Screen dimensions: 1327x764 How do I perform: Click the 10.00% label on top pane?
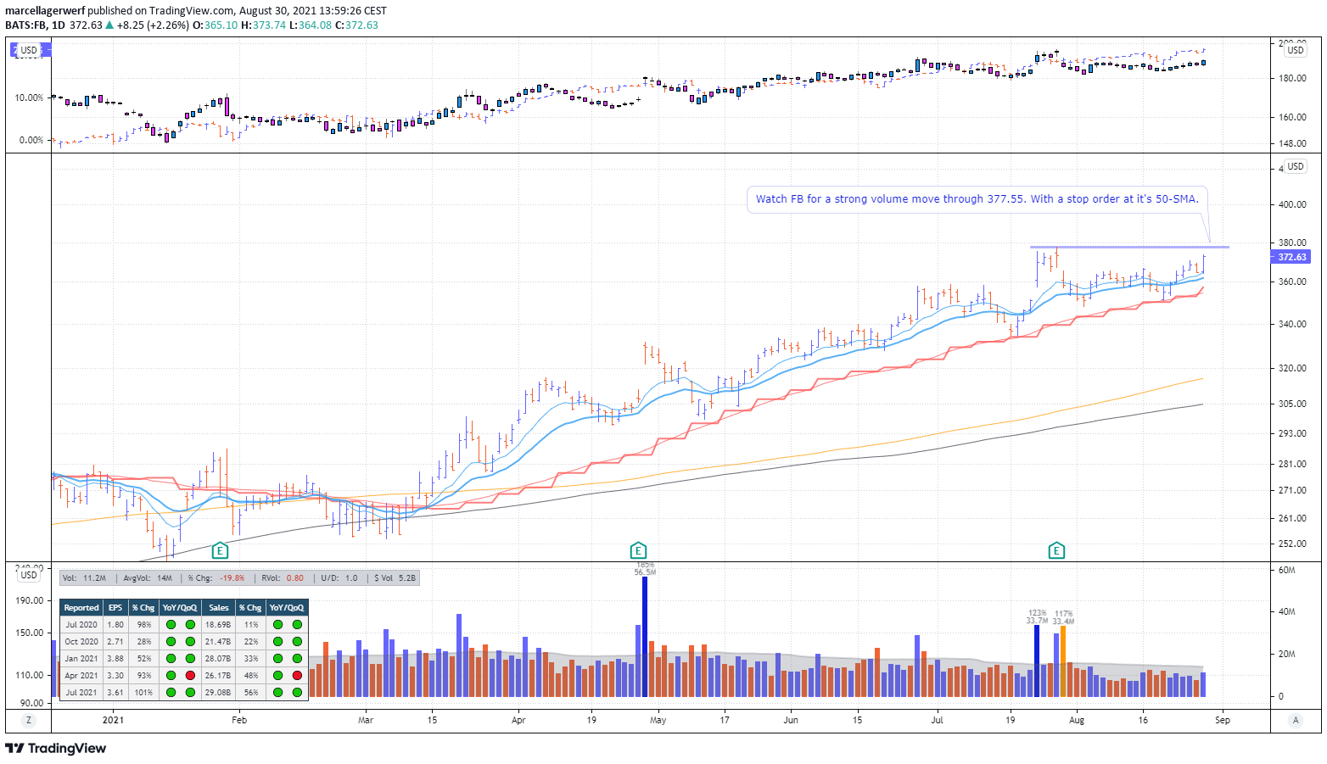[29, 98]
